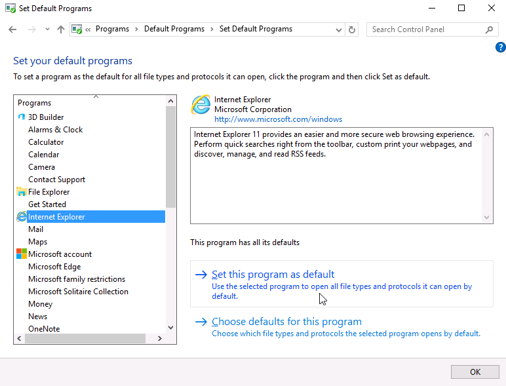
Task: Click the File Explorer folder icon
Action: (21, 192)
